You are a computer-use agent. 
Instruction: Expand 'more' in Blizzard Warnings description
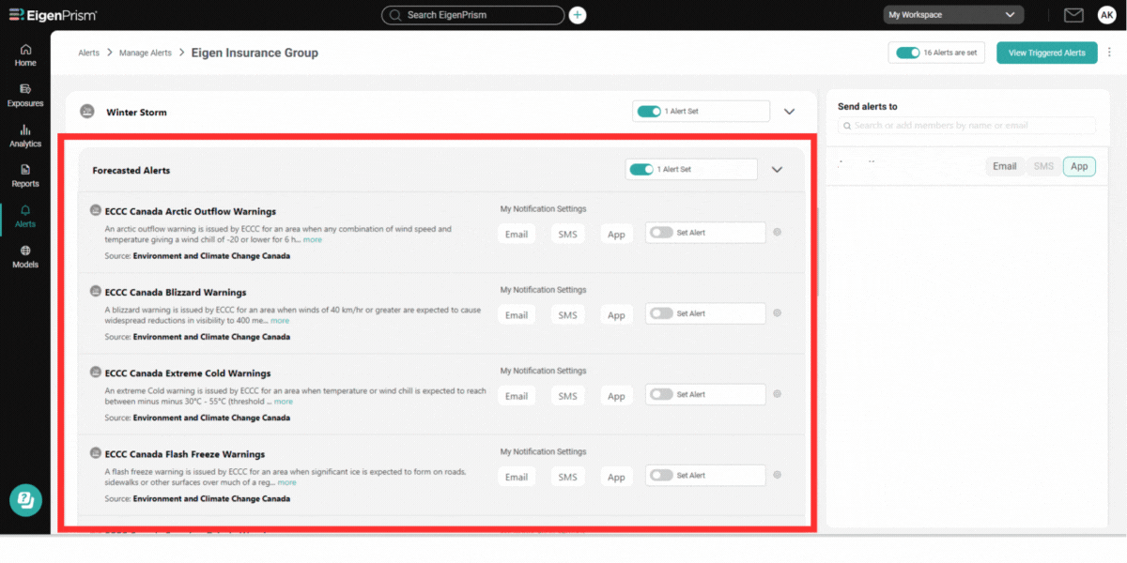pos(280,321)
